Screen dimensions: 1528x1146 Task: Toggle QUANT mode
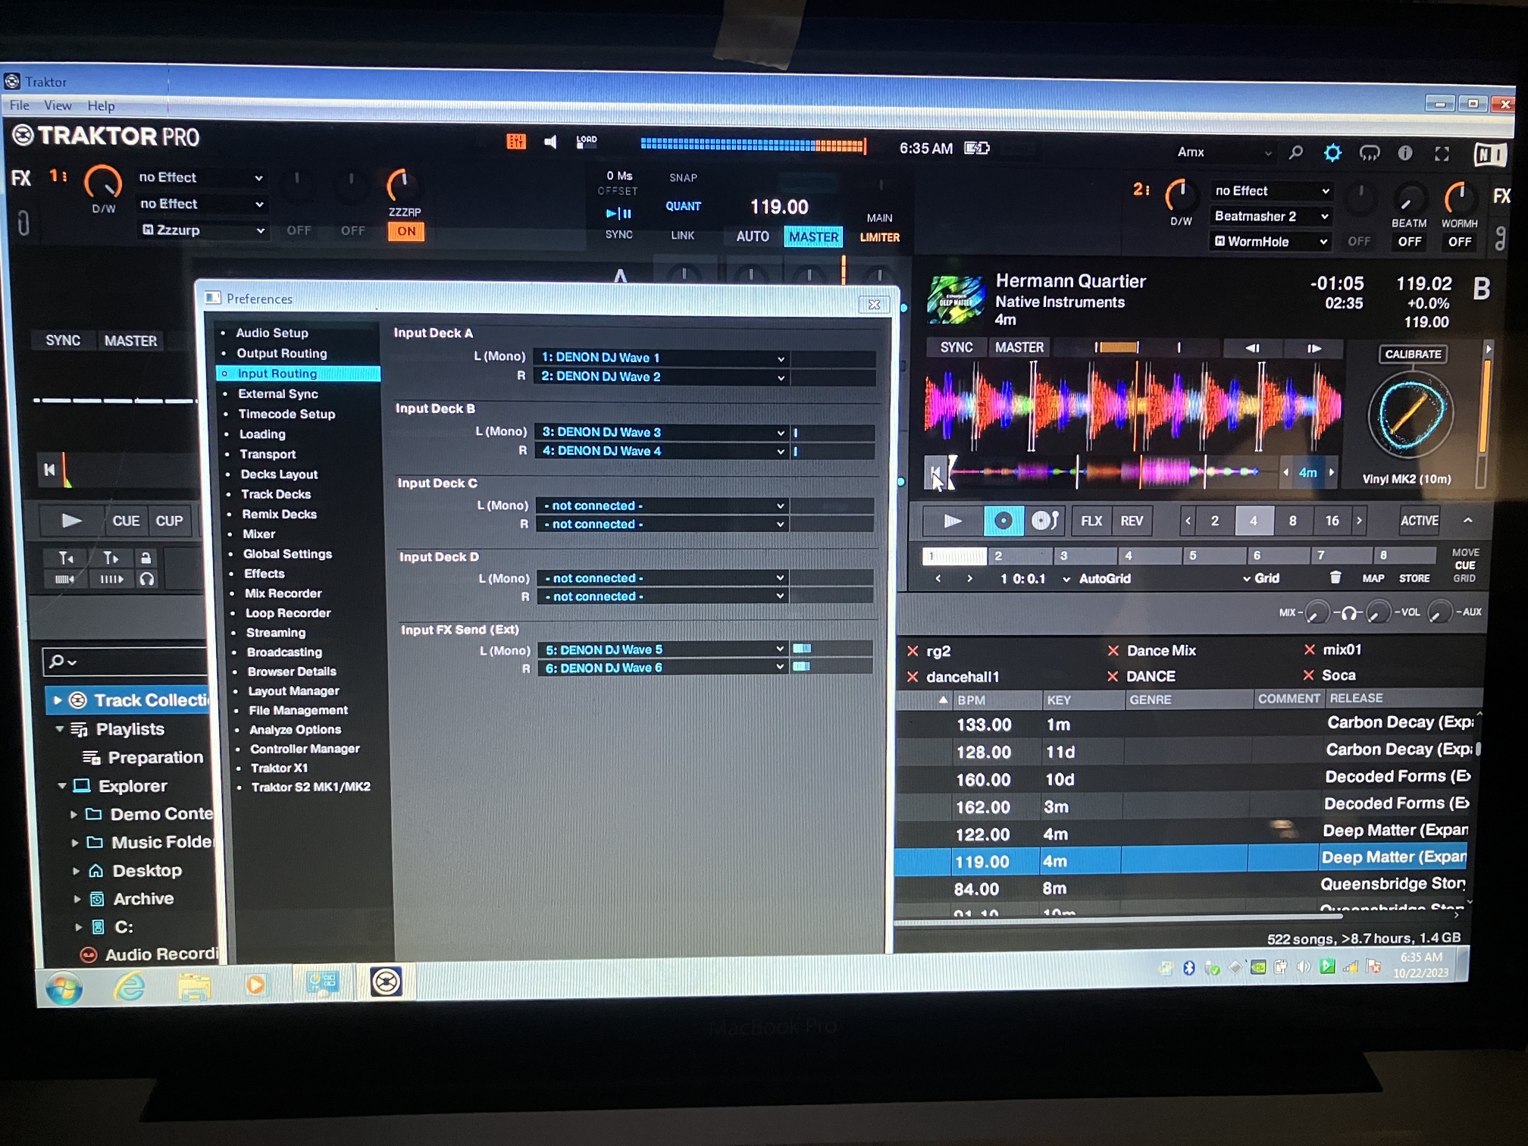tap(683, 206)
